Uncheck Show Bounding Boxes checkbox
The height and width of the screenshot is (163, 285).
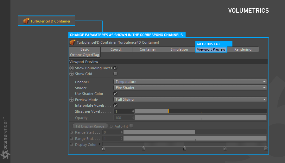(x=115, y=68)
